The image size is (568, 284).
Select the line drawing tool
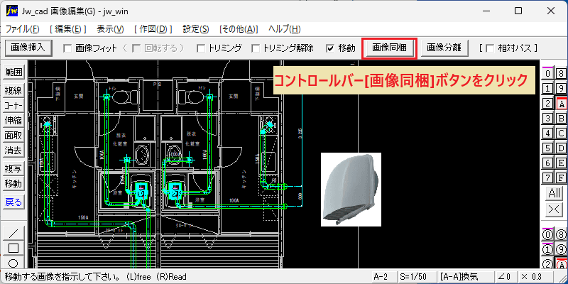13,232
